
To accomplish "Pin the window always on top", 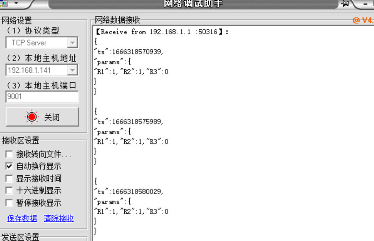I will (345, 3).
